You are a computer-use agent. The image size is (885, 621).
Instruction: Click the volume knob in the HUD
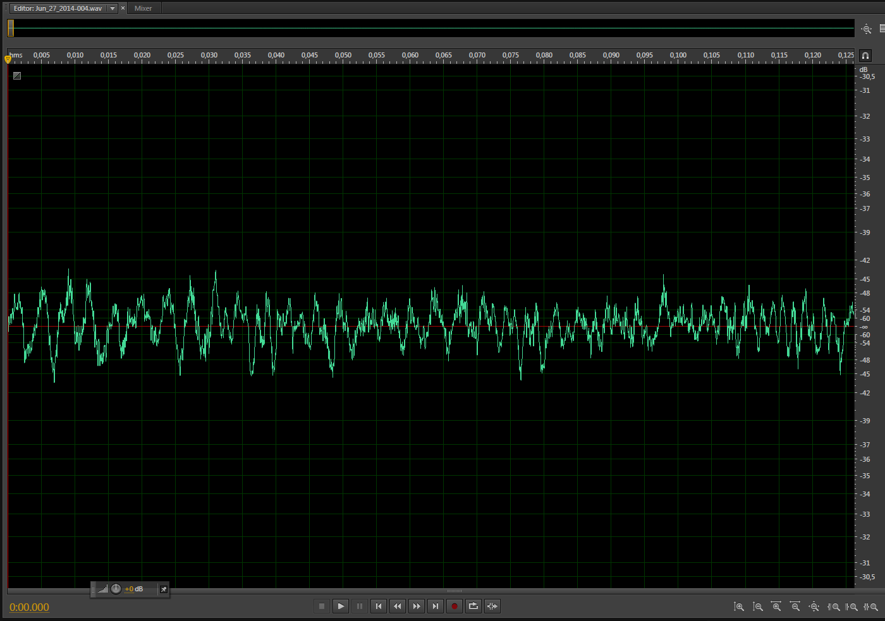pyautogui.click(x=116, y=589)
